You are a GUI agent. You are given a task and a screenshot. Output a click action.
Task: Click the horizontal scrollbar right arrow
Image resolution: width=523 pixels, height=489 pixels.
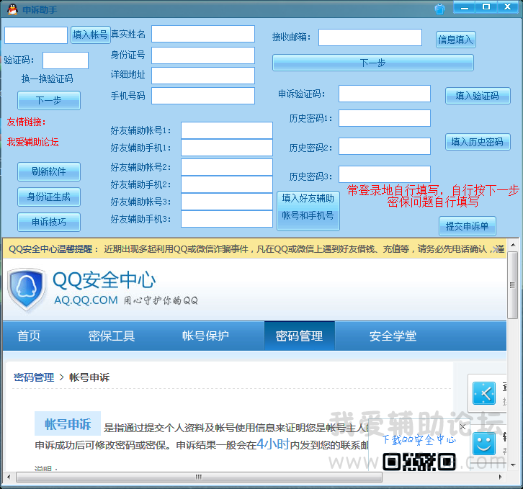pos(501,477)
